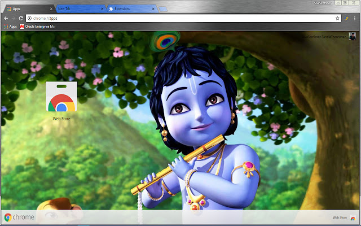Select the Apps tab

point(29,9)
